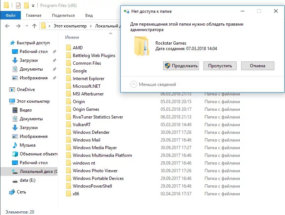Select the Windows Mail folder
Screen dimensions: 285x215
pos(86,140)
